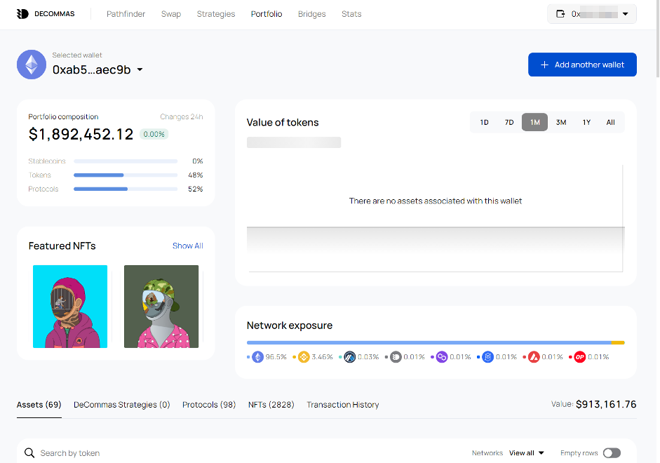Click the Network exposure distribution bar
660x463 pixels.
click(436, 342)
